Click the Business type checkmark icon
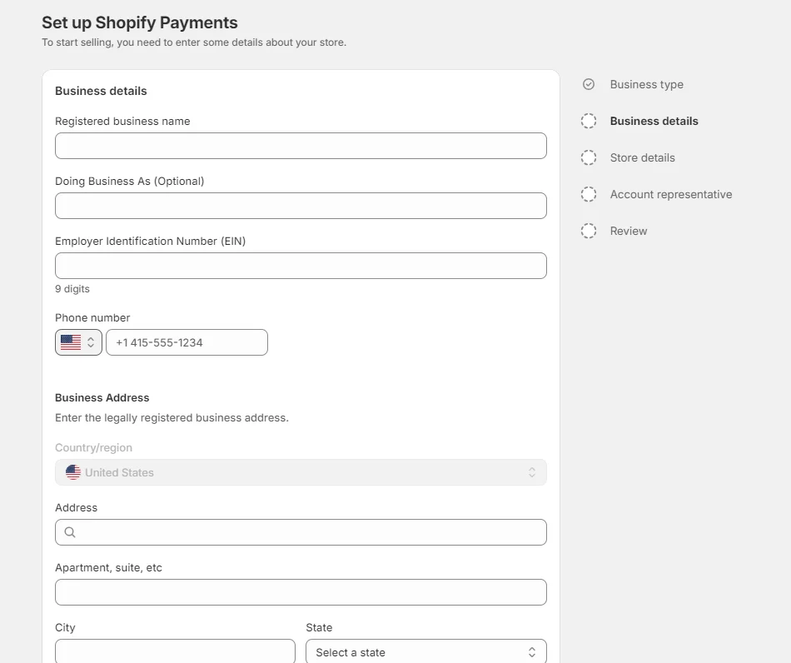Viewport: 791px width, 663px height. click(589, 84)
